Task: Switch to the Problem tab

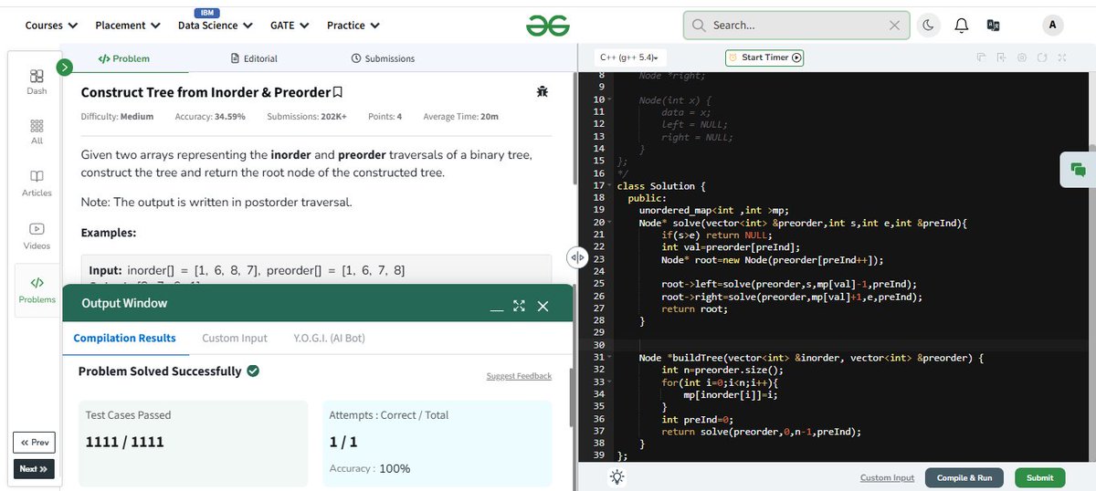Action: [x=124, y=58]
